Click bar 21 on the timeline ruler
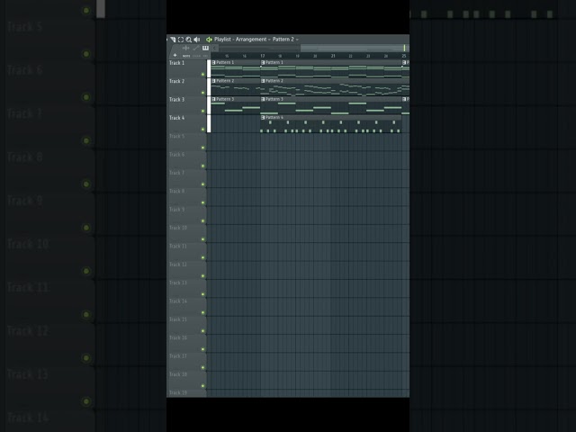 click(333, 56)
